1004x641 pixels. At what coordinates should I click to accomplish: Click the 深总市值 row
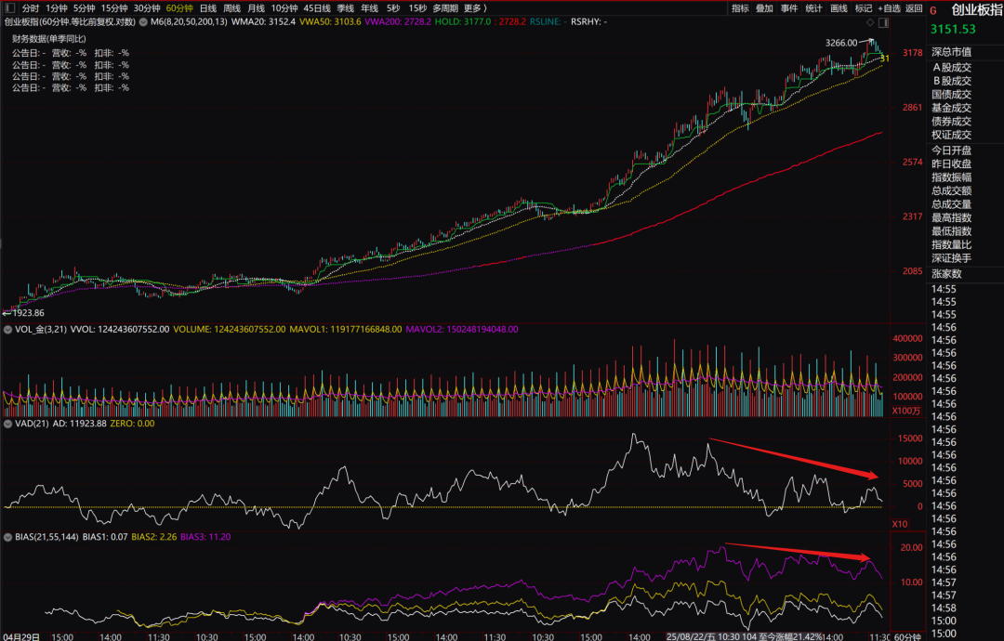pyautogui.click(x=951, y=52)
